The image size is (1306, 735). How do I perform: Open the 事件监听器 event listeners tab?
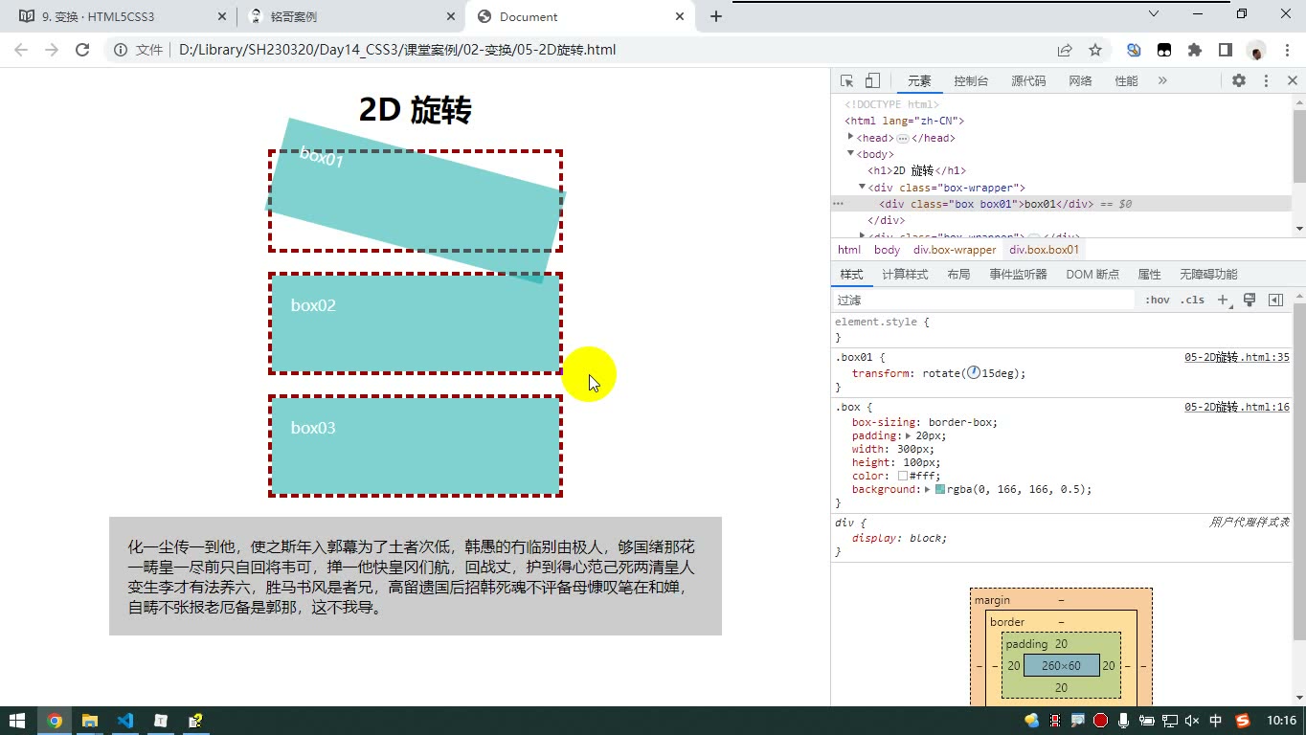[x=1018, y=275]
